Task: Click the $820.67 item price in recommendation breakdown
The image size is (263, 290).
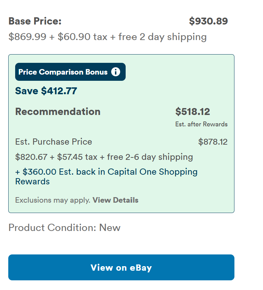Action: pyautogui.click(x=31, y=157)
